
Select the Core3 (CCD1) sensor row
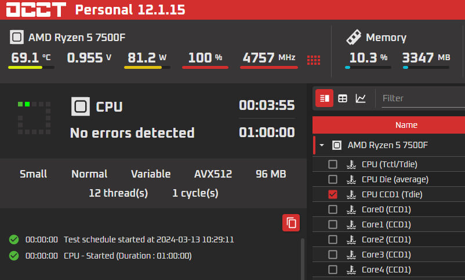pos(389,255)
